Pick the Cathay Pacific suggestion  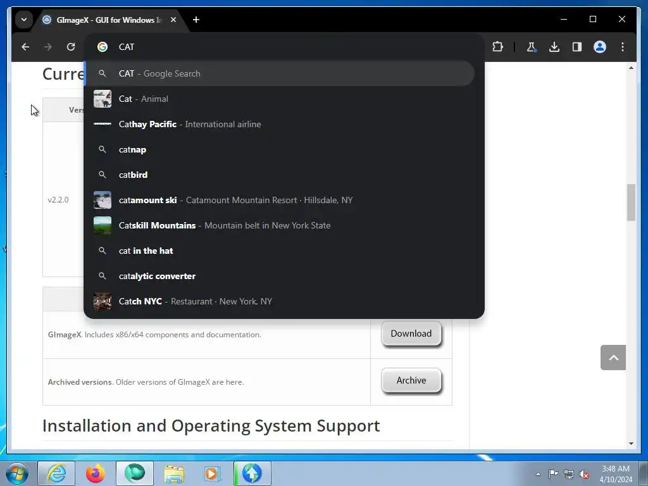point(279,124)
